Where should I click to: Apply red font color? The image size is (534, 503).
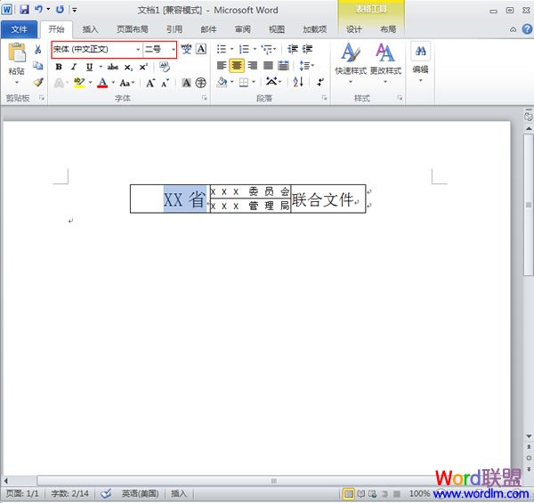102,83
